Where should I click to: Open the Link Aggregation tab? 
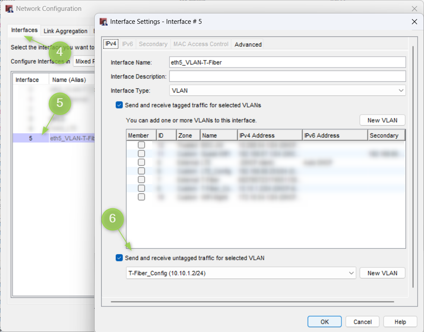(x=65, y=31)
